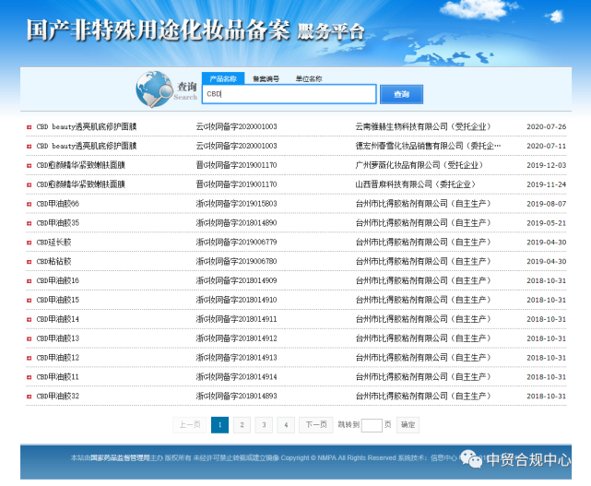591x486 pixels.
Task: Click 国产非特殊用途化妆品备案 header title
Action: 159,30
